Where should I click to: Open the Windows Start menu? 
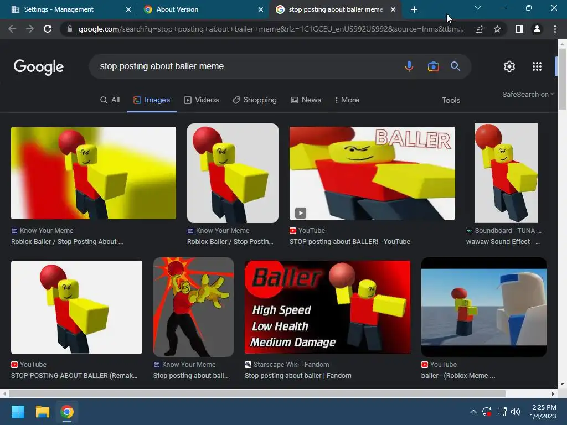click(18, 412)
